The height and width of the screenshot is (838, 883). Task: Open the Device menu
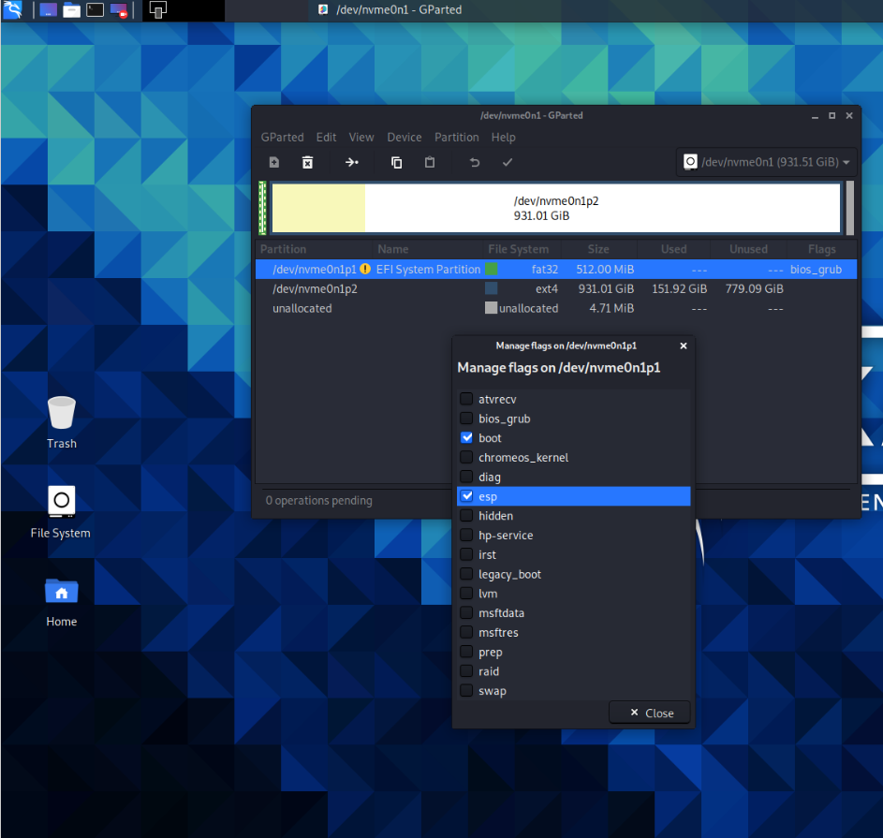point(405,137)
